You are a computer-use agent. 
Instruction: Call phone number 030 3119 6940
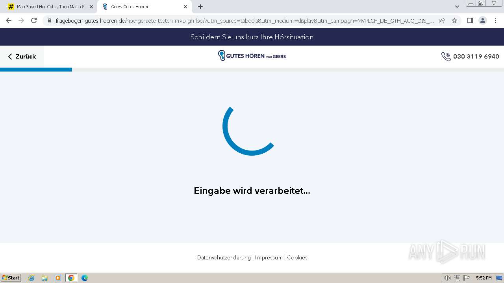(x=476, y=57)
